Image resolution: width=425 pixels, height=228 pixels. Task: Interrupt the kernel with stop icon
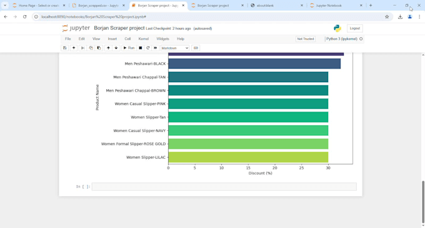click(141, 48)
